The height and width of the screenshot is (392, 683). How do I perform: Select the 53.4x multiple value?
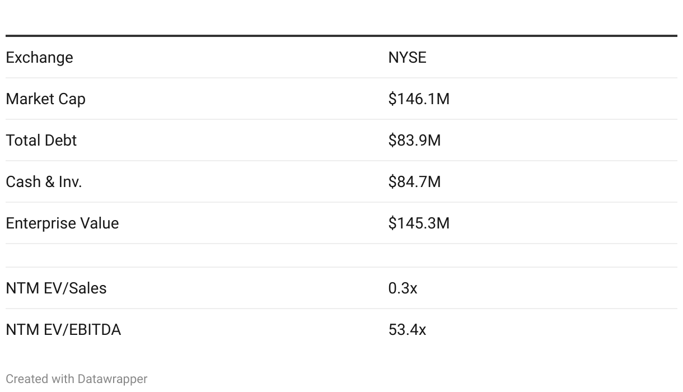(x=407, y=330)
